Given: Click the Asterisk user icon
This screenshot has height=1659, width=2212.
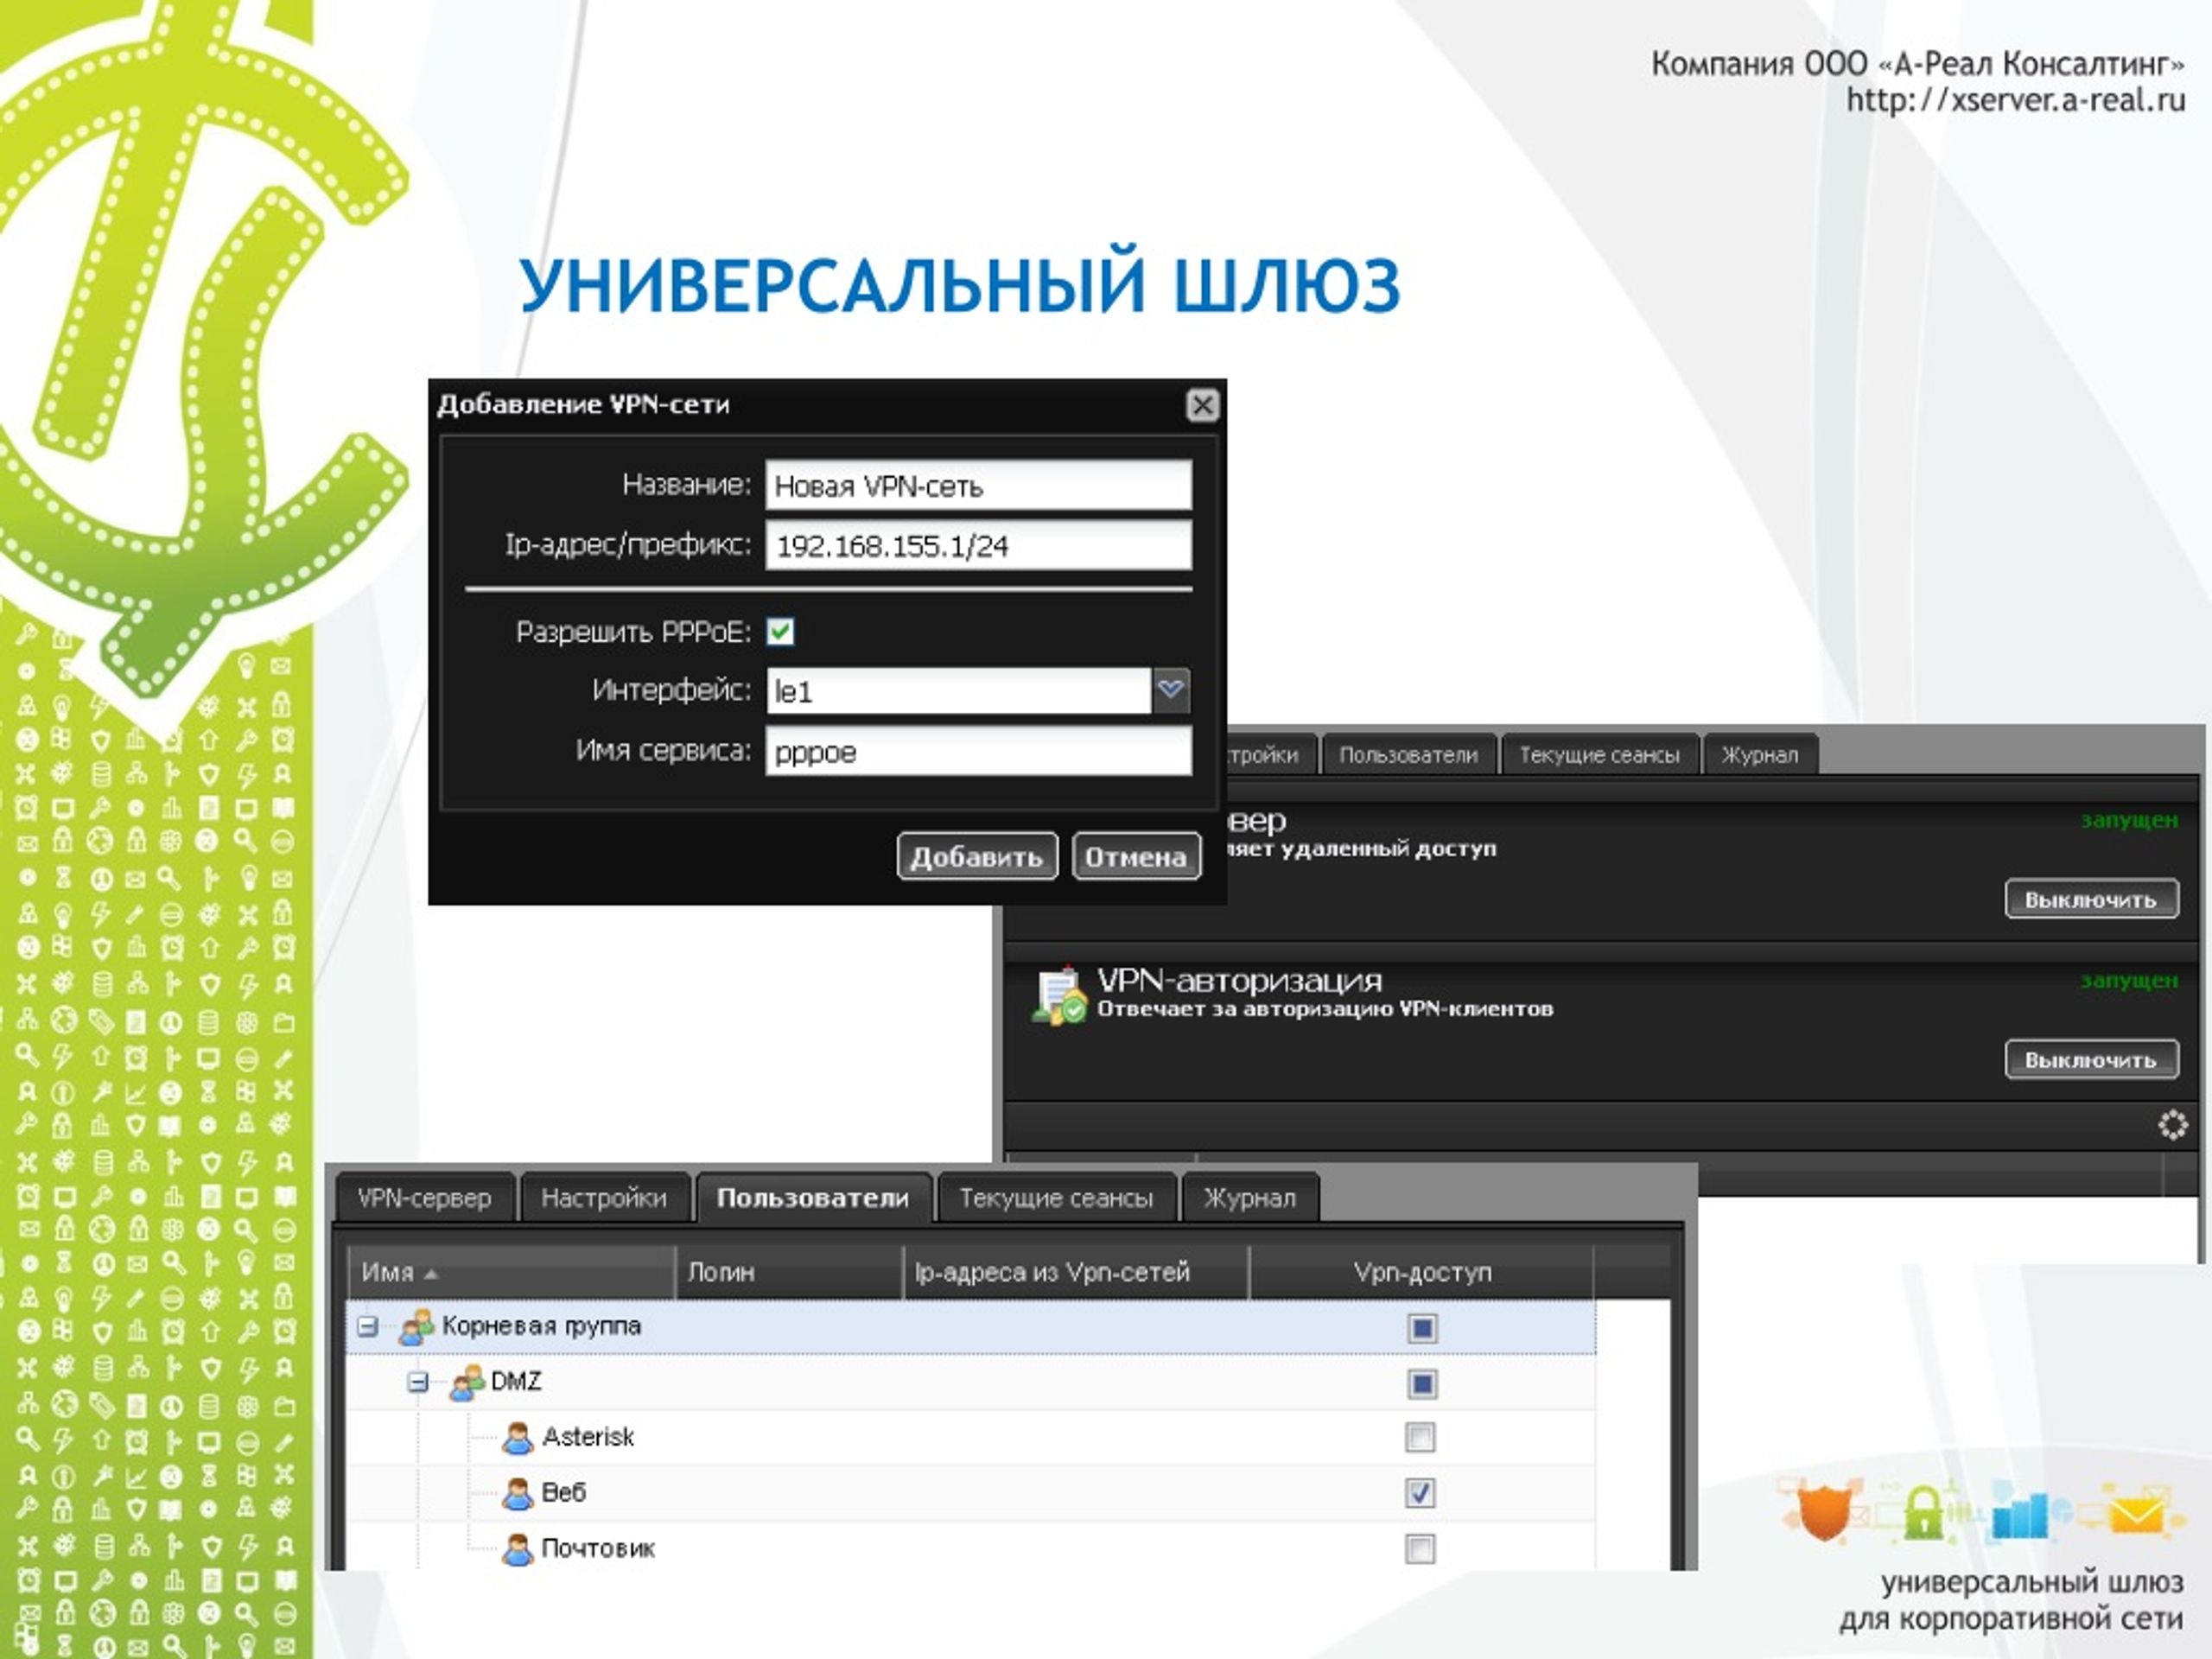Looking at the screenshot, I should click(517, 1438).
